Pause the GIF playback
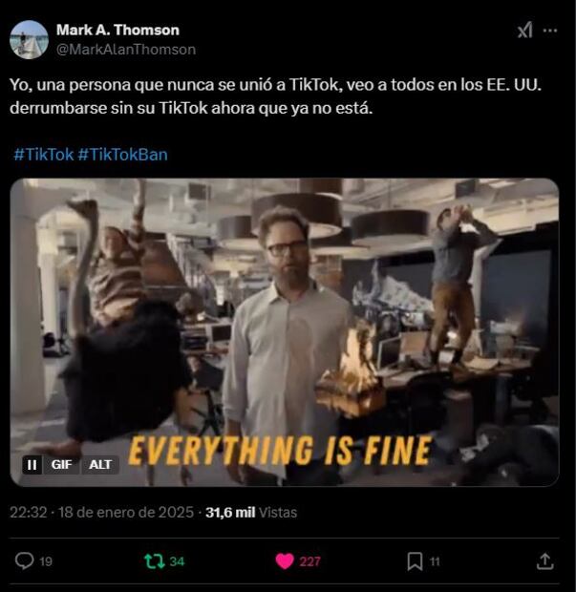Image resolution: width=576 pixels, height=592 pixels. 32,465
